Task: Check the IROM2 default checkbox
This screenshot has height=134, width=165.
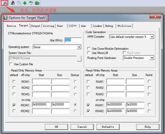Action: 14,111
